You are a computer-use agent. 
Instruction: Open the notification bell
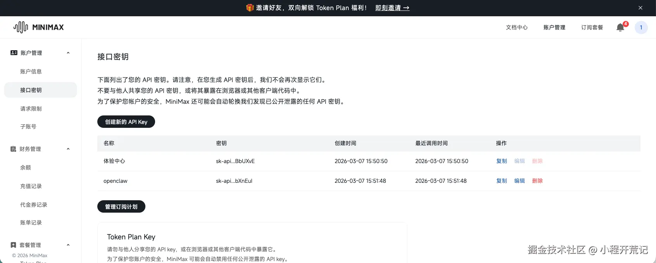(620, 28)
